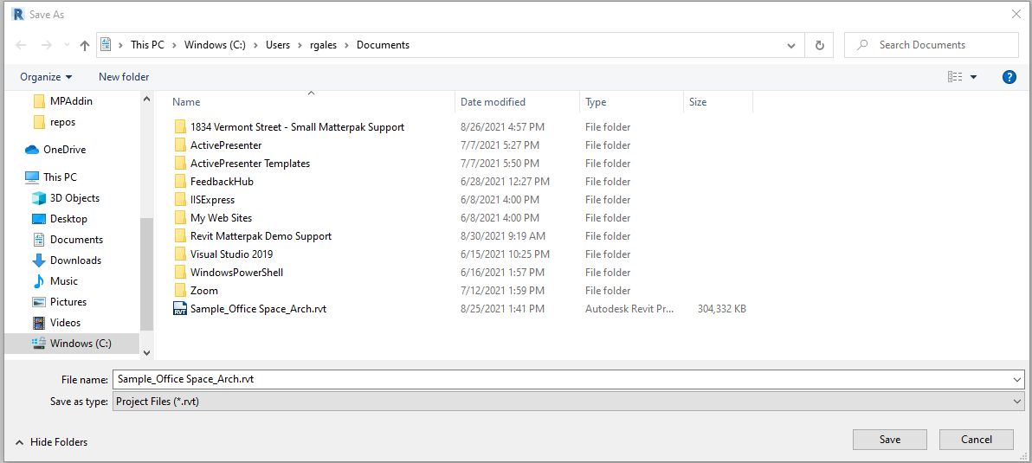Click the Search Documents field

932,45
